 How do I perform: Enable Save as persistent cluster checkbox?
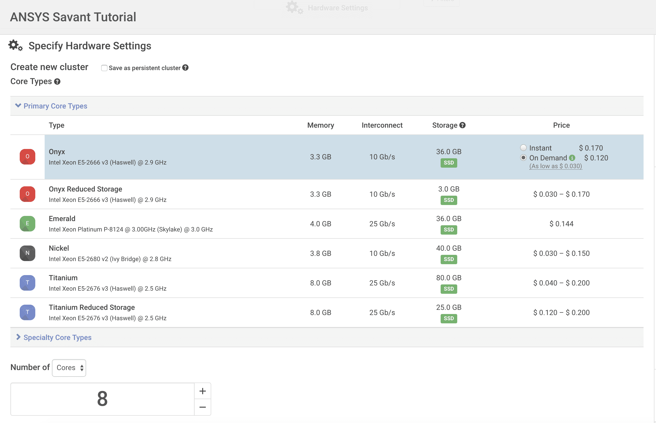[x=104, y=68]
